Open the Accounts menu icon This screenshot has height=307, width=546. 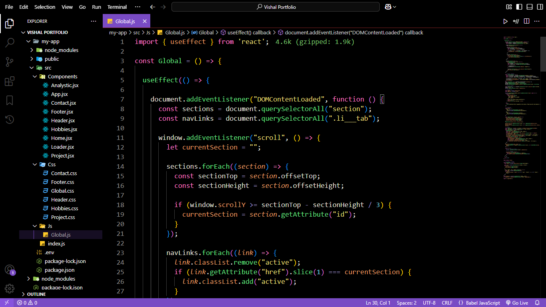coord(10,270)
